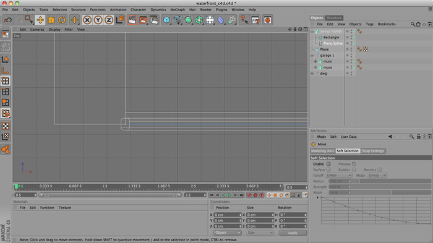The height and width of the screenshot is (243, 433).
Task: Open the Falloff Linear dropdown
Action: click(x=338, y=176)
